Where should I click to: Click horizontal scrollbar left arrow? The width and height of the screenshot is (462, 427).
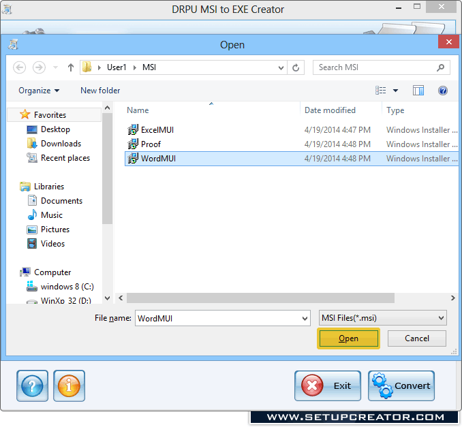(x=121, y=298)
